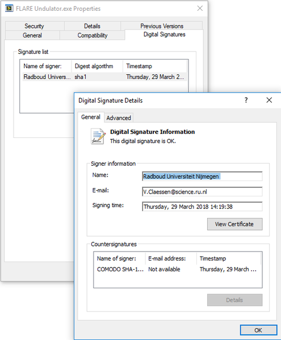
Task: Select the Radboud Univers... signature row
Action: (x=104, y=77)
